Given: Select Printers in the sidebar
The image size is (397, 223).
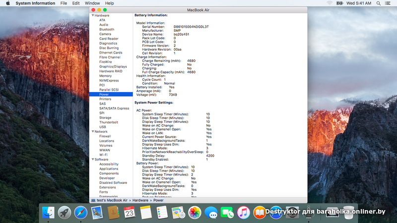Looking at the screenshot, I should (105, 99).
